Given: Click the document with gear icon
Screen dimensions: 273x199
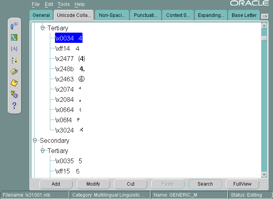Looking at the screenshot, I should coord(14,94).
